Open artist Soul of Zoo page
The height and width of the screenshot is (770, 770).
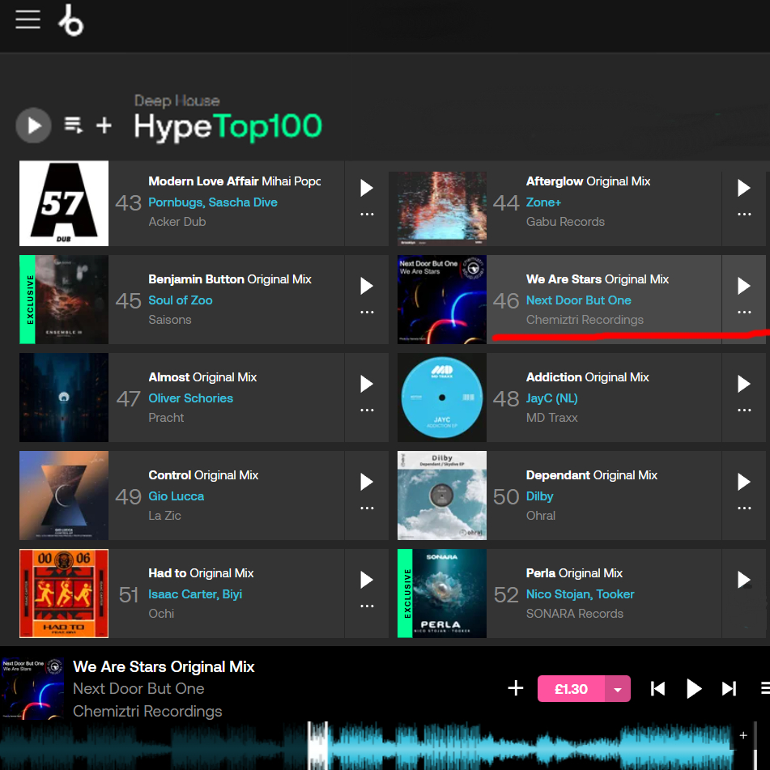coord(181,300)
